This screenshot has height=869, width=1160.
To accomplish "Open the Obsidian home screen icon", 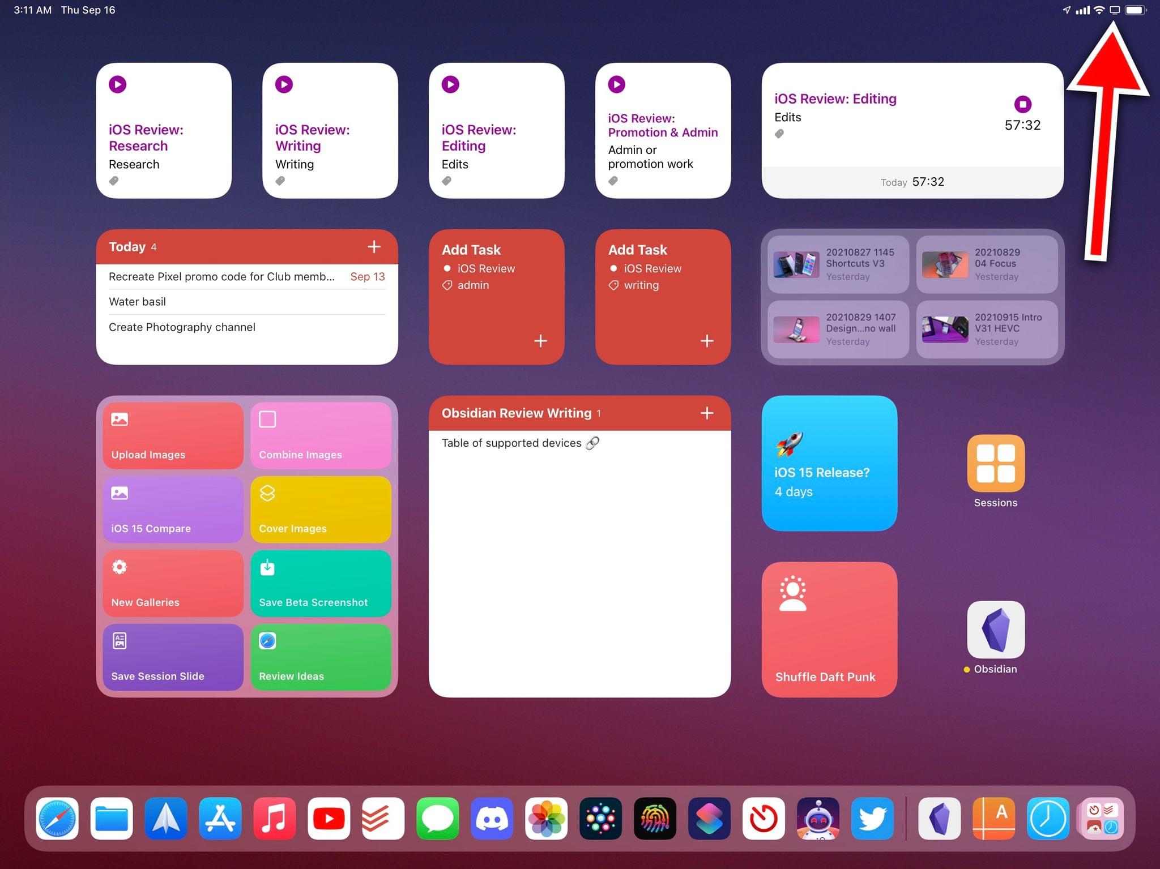I will (996, 630).
